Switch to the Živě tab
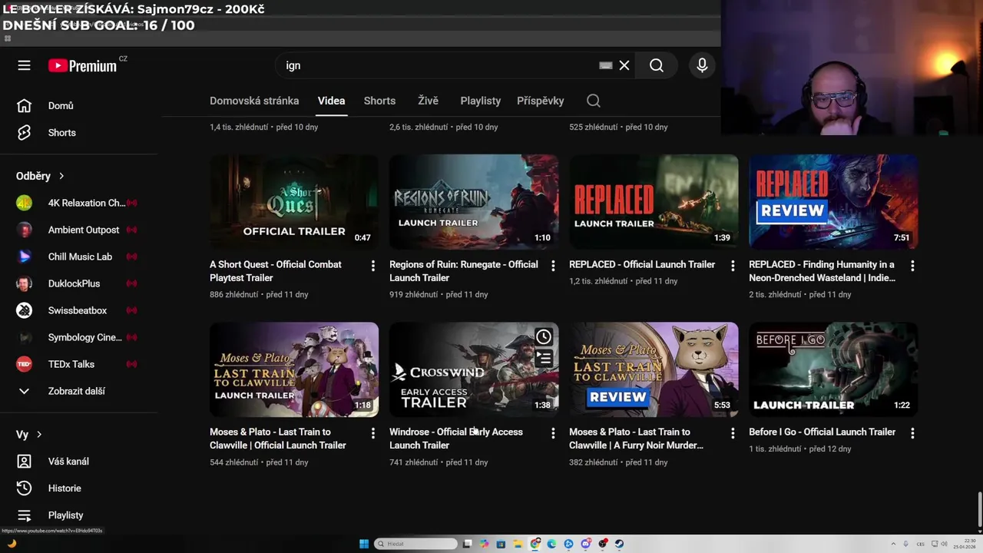 pyautogui.click(x=428, y=101)
